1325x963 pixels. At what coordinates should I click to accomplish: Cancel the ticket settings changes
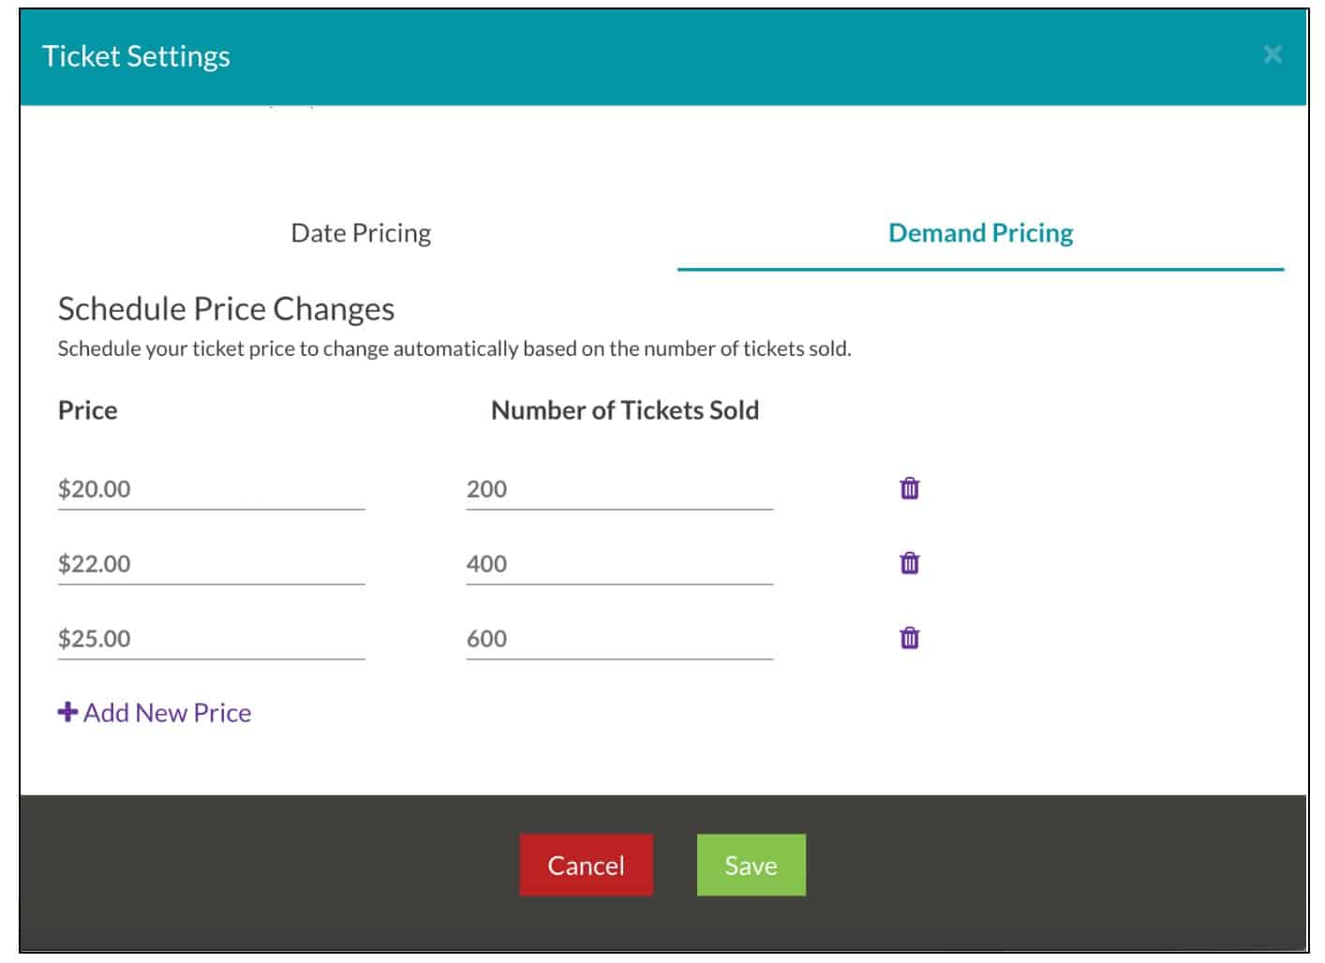pos(586,865)
